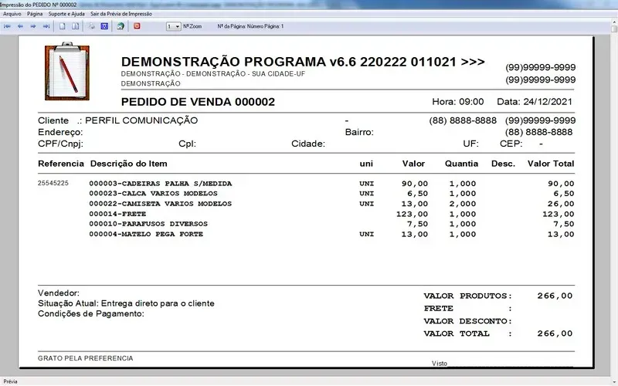Click the globe export icon

[x=121, y=26]
